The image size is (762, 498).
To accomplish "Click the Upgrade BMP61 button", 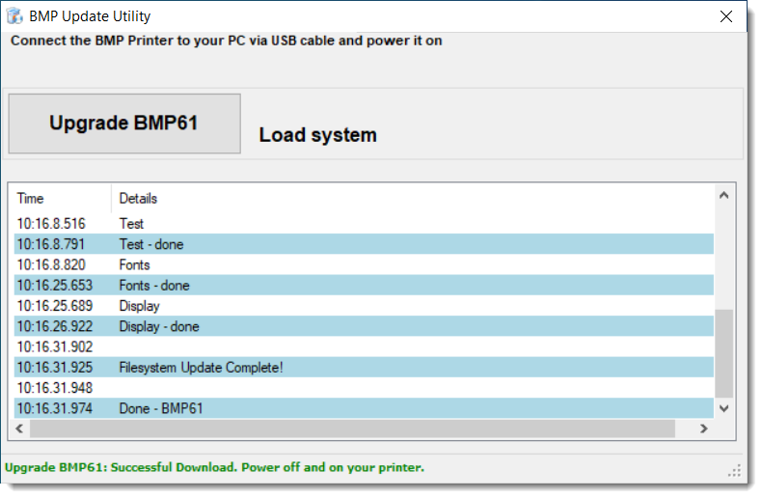I will point(124,124).
